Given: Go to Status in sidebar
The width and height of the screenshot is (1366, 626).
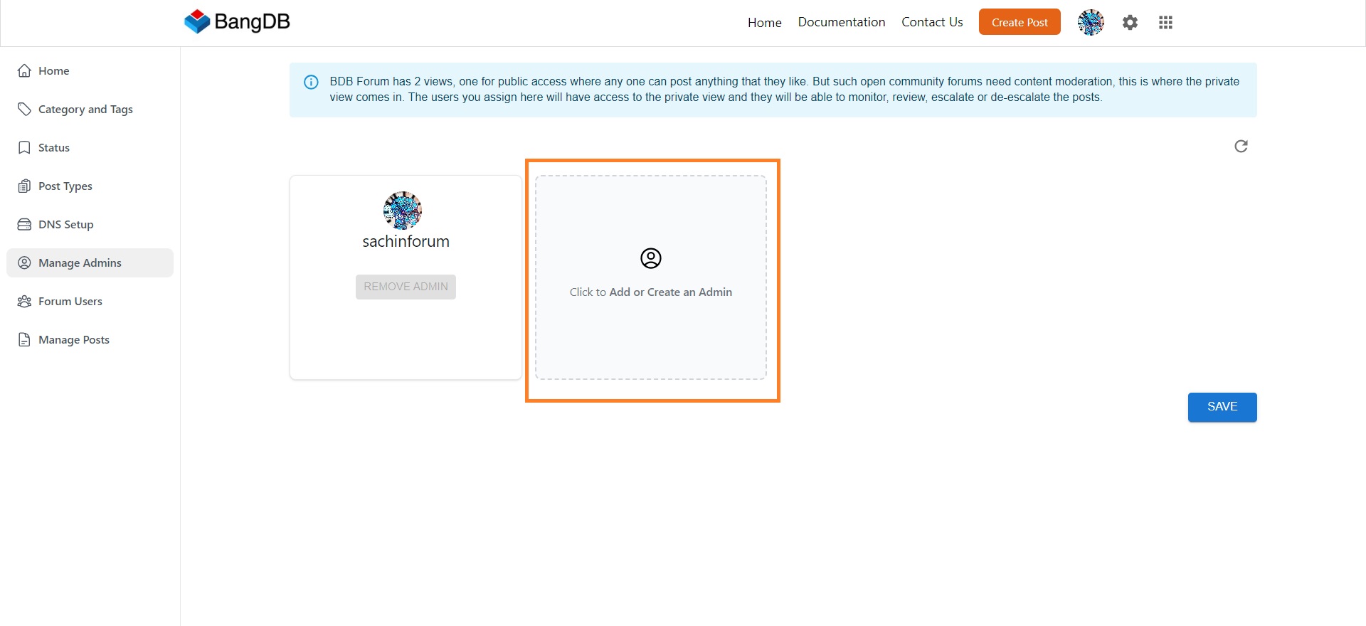Looking at the screenshot, I should coord(90,147).
